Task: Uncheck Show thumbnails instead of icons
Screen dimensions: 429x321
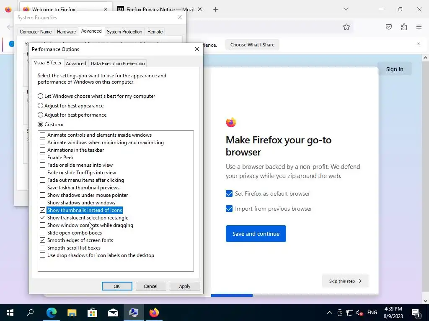Action: (x=42, y=210)
